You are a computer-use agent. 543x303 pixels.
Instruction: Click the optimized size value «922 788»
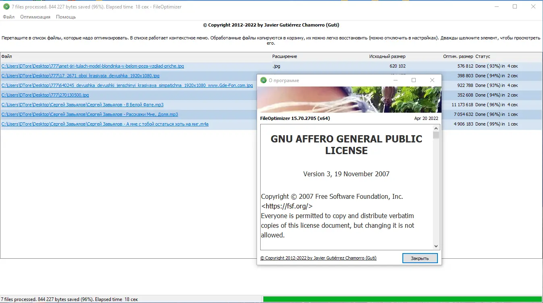pyautogui.click(x=465, y=85)
